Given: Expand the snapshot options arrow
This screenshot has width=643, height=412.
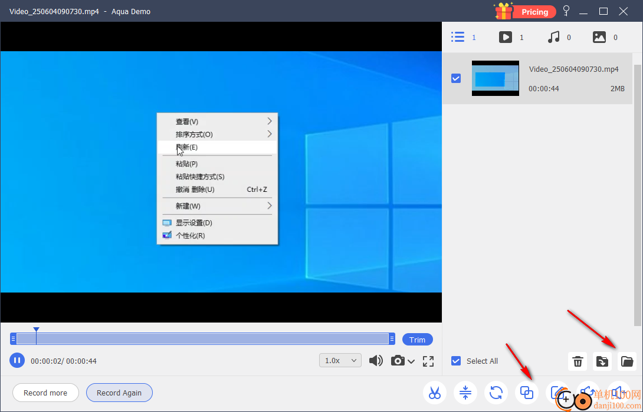Looking at the screenshot, I should coord(411,361).
